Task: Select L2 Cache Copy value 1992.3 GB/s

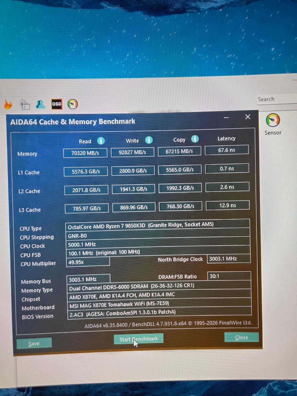Action: (180, 188)
